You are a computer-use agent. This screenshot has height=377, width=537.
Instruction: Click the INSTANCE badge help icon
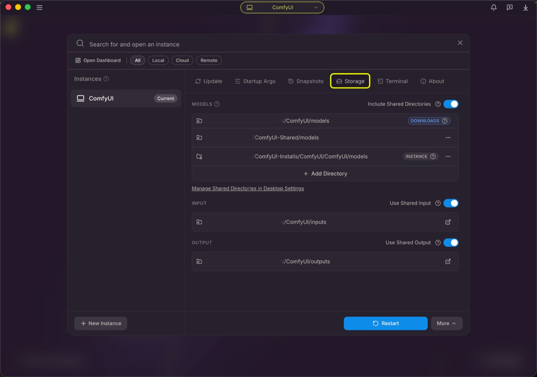coord(433,156)
